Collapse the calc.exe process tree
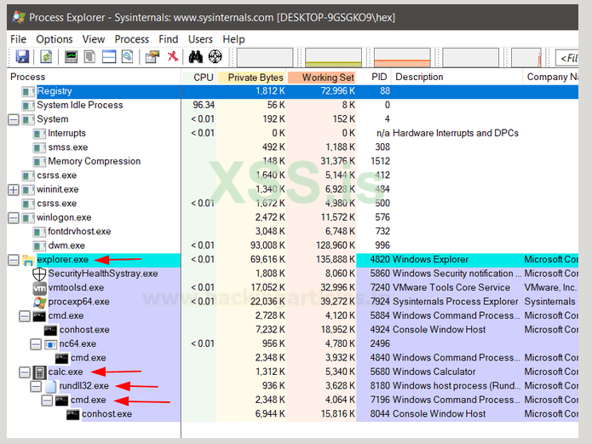This screenshot has height=444, width=592. (x=25, y=372)
